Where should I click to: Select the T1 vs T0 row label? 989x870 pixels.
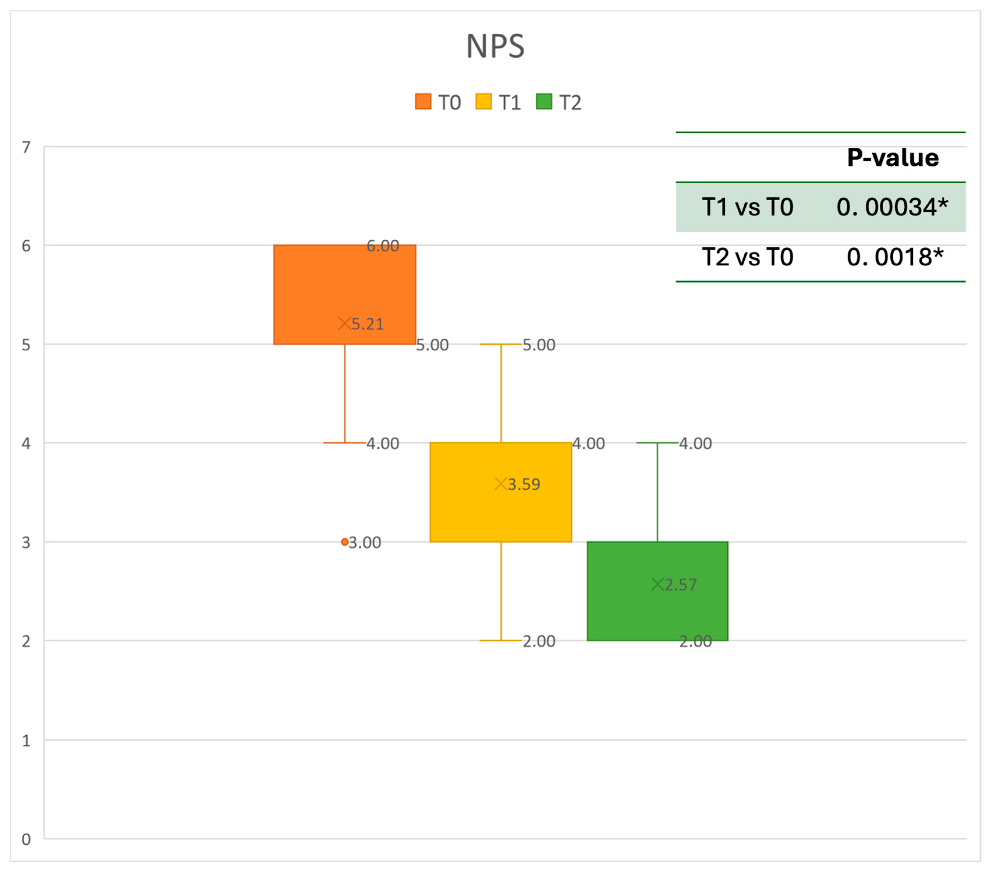(x=747, y=207)
